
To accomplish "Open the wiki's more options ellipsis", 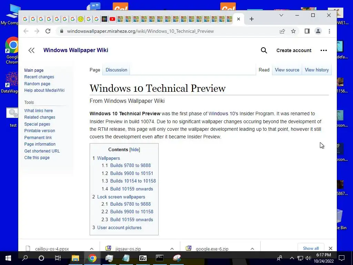I will click(x=323, y=50).
